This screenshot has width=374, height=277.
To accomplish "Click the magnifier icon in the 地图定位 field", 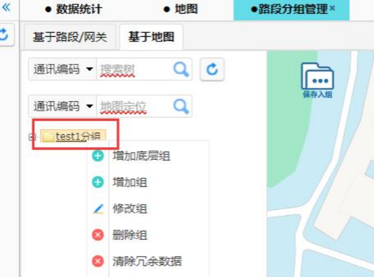I will pyautogui.click(x=180, y=106).
